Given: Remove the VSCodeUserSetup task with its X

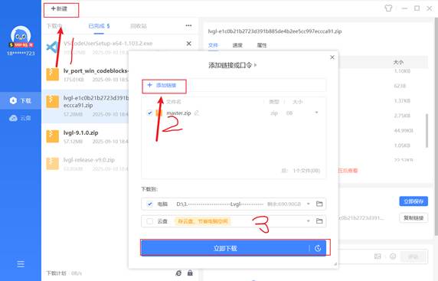Looking at the screenshot, I should coord(189,44).
